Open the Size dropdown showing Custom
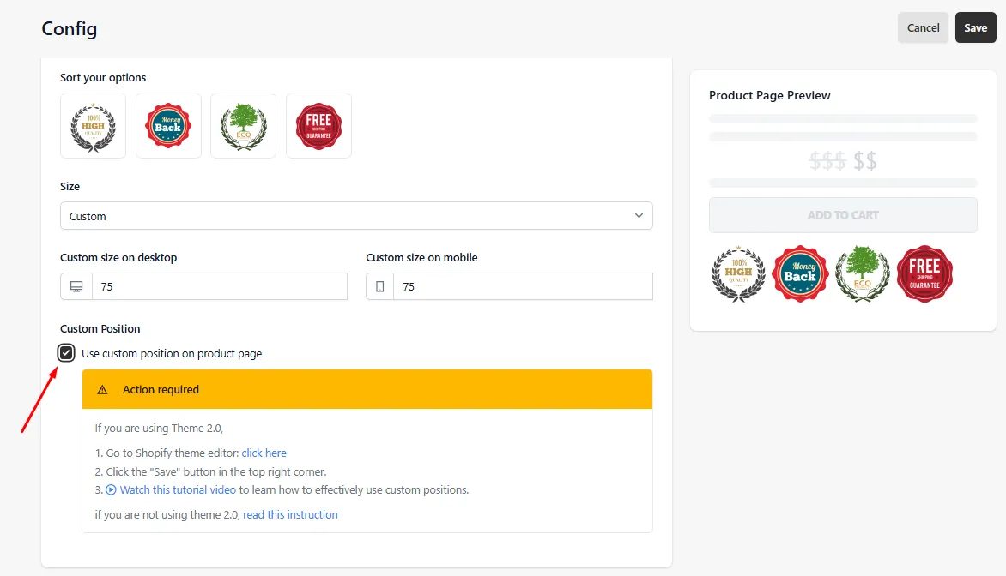Image resolution: width=1006 pixels, height=576 pixels. click(x=356, y=216)
